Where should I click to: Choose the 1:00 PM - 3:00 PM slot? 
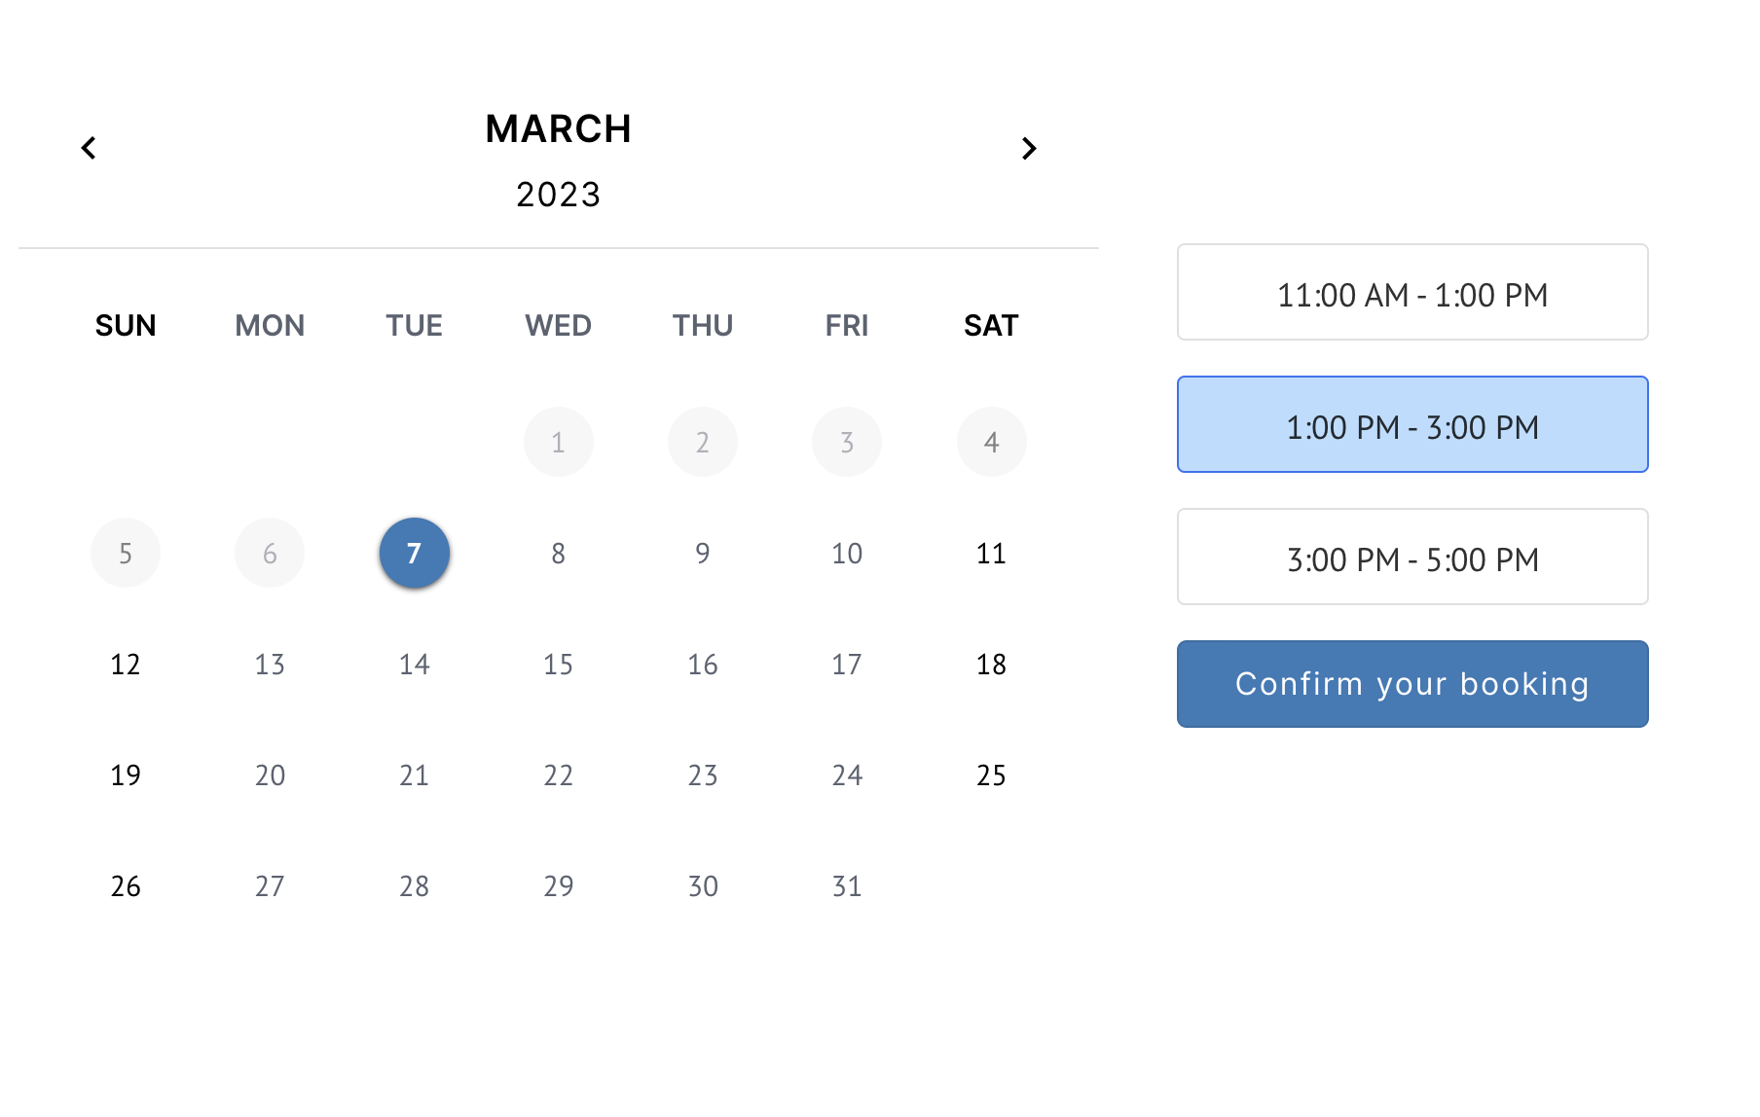tap(1412, 425)
